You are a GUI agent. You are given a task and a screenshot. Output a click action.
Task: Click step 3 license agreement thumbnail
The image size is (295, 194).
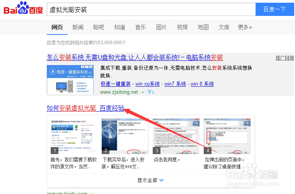coord(176,136)
